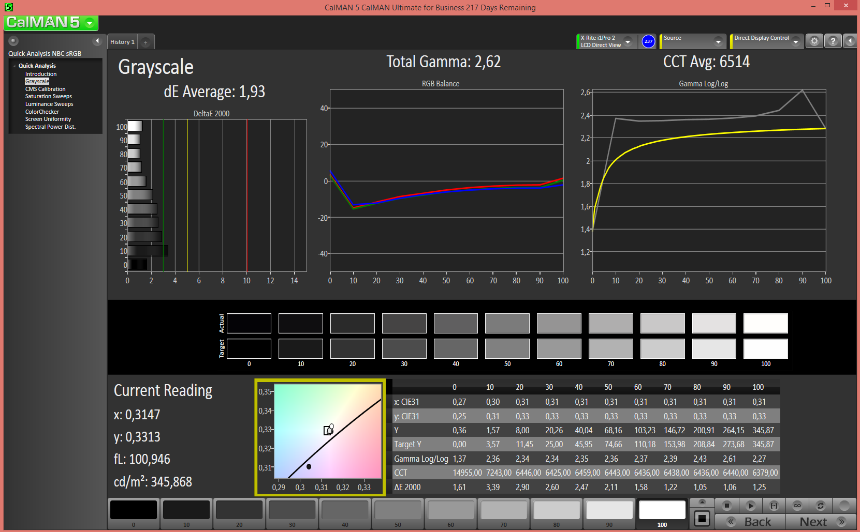The width and height of the screenshot is (860, 532).
Task: Add a new history tab with plus button
Action: (146, 42)
